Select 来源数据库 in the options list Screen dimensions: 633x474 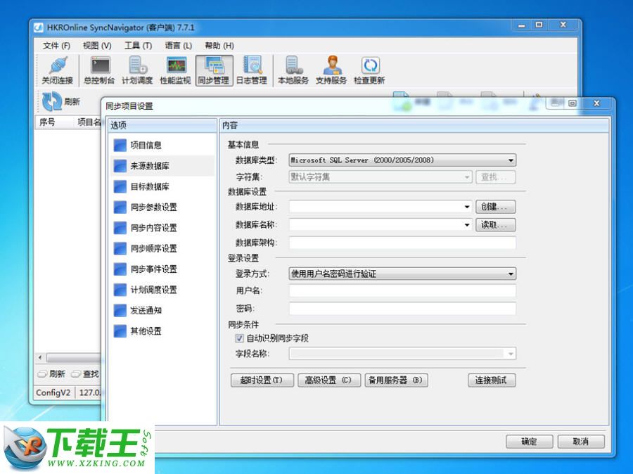[162, 165]
